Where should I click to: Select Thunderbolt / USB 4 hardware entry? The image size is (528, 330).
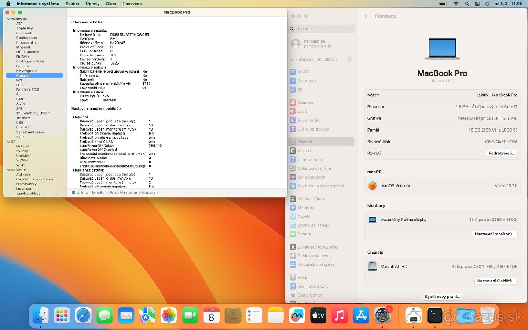[33, 113]
